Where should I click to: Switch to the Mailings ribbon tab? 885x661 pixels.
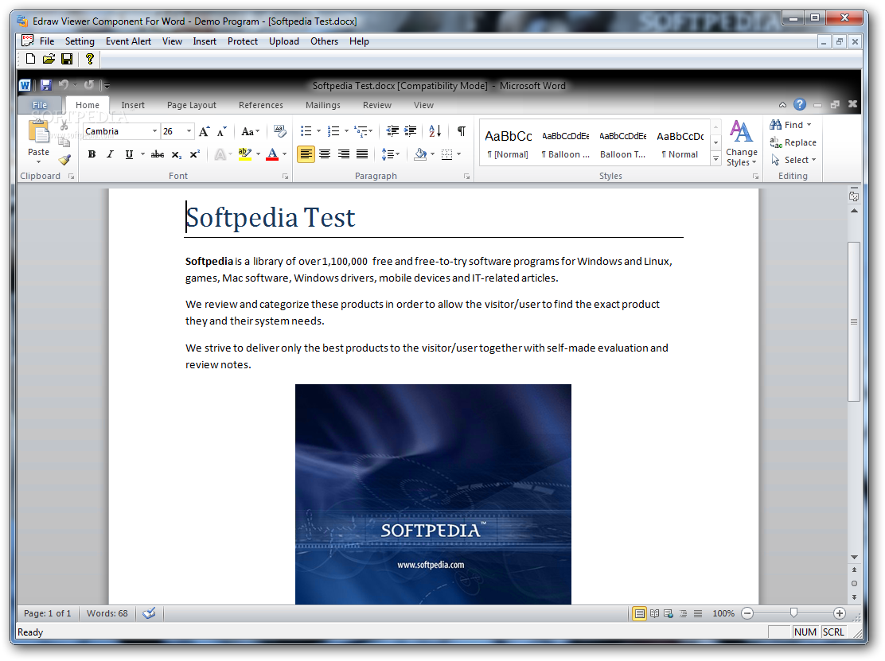323,105
